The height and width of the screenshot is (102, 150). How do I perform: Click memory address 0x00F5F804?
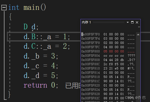[x=91, y=56]
